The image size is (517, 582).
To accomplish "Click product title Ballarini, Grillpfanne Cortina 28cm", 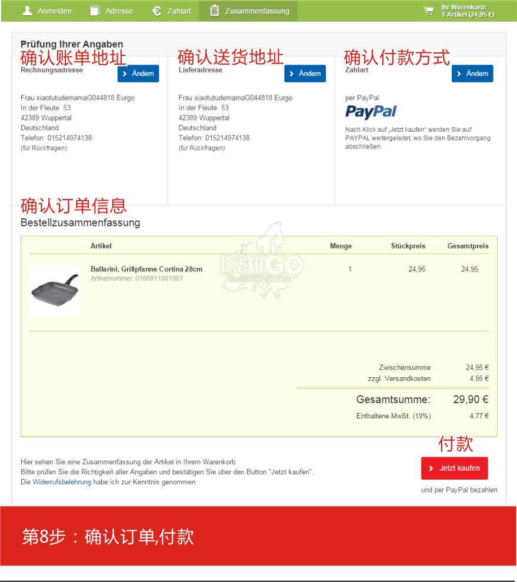I will 146,269.
